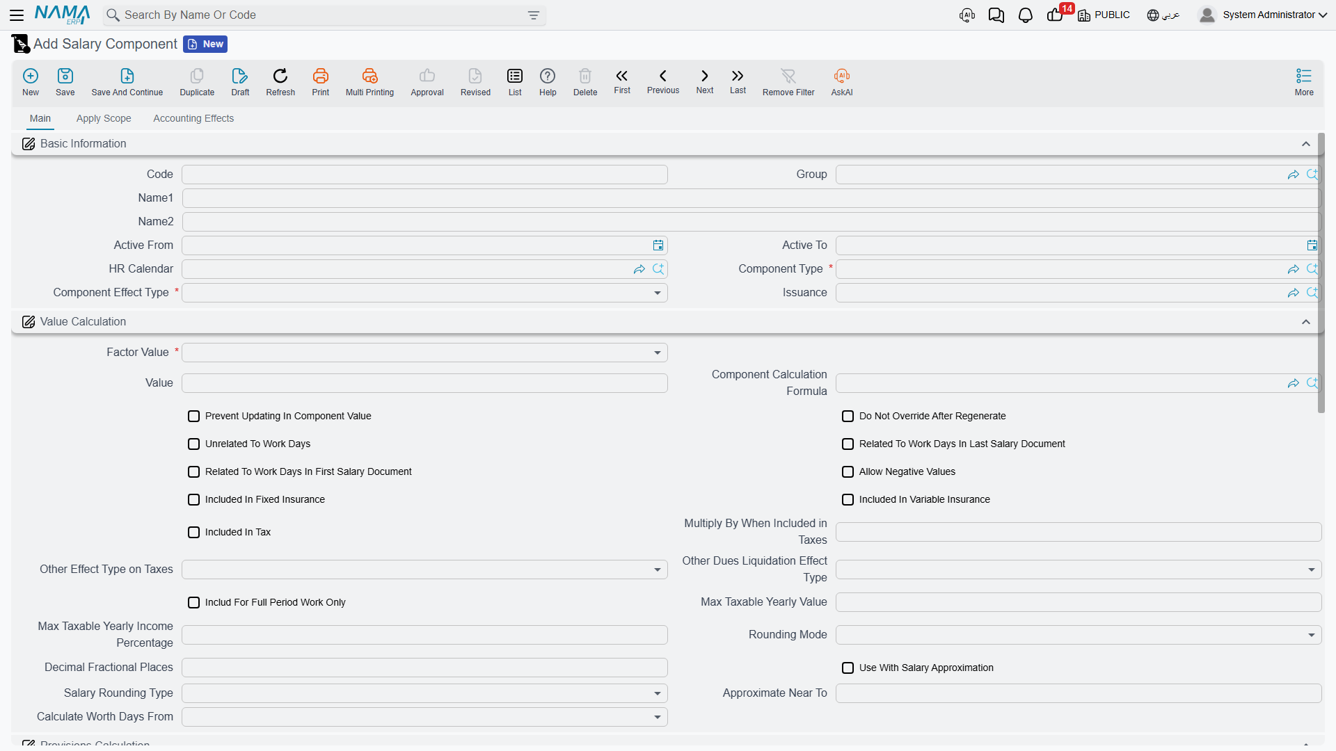Click the NAMA ERP logo
This screenshot has height=751, width=1336.
pos(62,15)
